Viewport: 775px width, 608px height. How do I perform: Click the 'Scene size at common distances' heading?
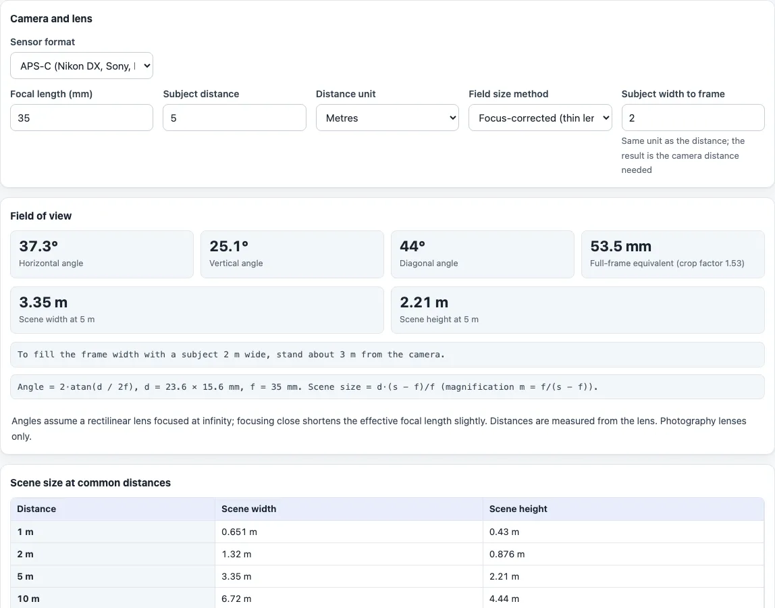tap(90, 483)
